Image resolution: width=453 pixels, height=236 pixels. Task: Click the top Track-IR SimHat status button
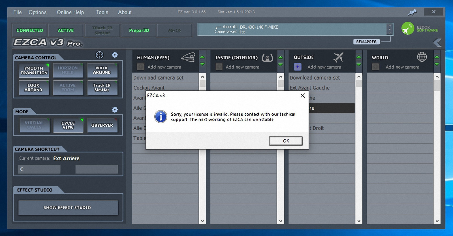pyautogui.click(x=102, y=30)
